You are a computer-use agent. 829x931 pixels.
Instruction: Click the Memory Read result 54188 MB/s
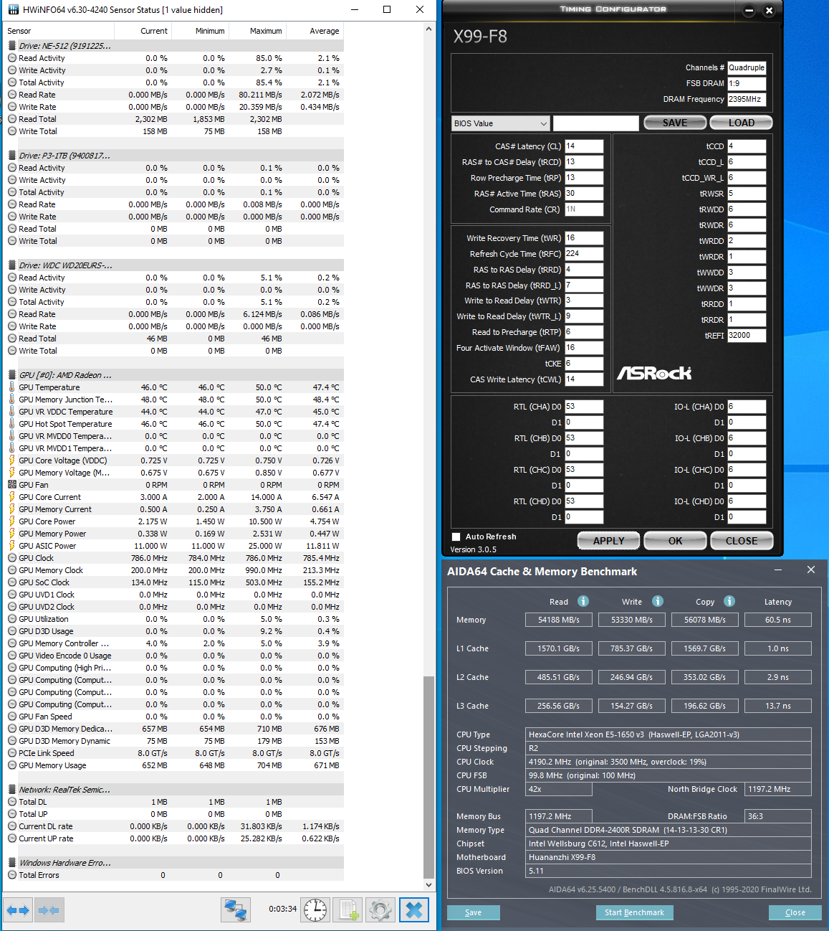pyautogui.click(x=559, y=620)
